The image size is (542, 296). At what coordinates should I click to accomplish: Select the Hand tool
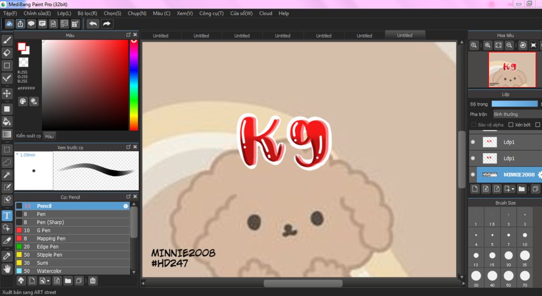tap(7, 269)
